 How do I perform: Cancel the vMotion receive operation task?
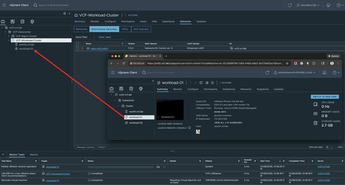click(x=164, y=167)
